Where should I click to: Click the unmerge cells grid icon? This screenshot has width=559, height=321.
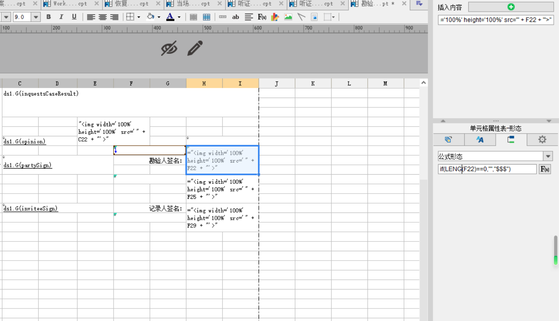[206, 17]
